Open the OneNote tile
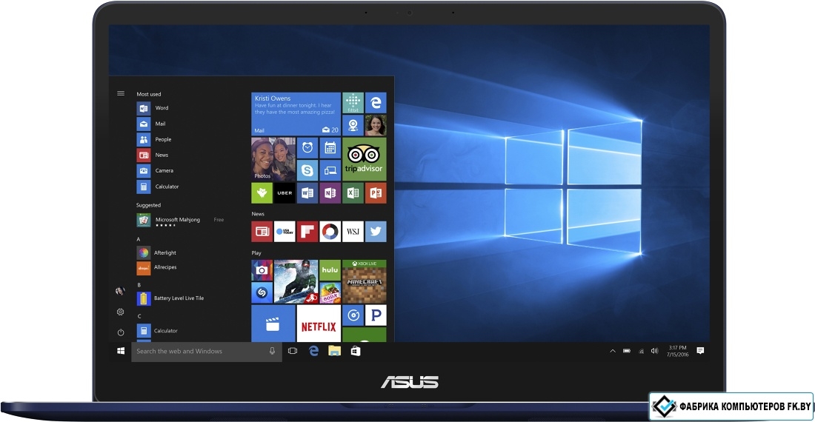The image size is (815, 422). click(x=330, y=192)
